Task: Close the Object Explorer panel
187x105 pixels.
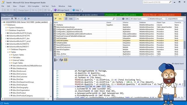Action: coord(50,15)
